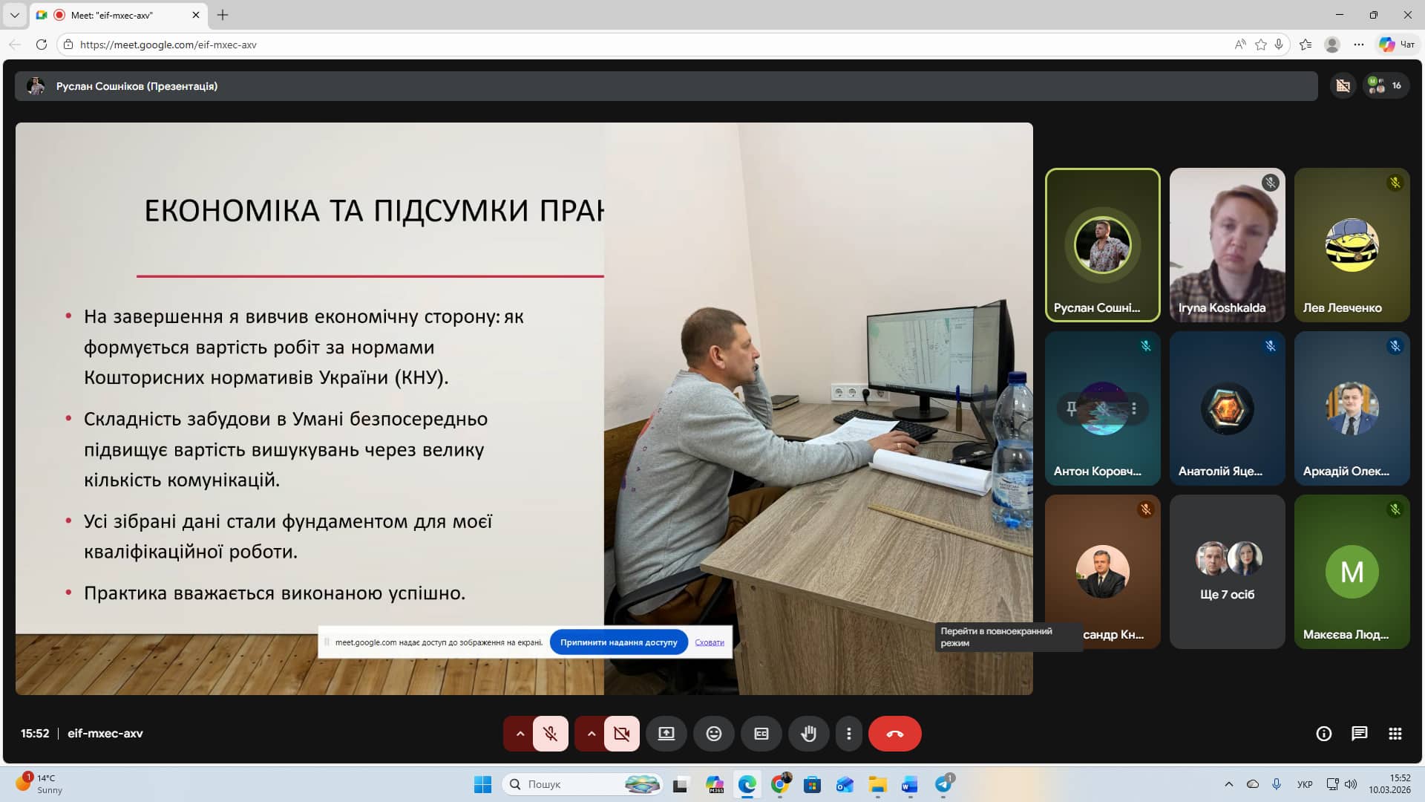1425x802 pixels.
Task: Toggle the camera off button
Action: pos(621,734)
